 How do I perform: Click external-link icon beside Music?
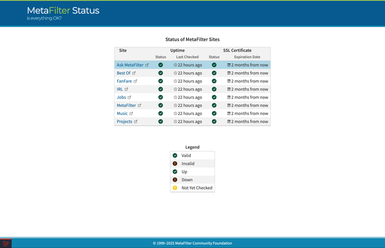(131, 113)
